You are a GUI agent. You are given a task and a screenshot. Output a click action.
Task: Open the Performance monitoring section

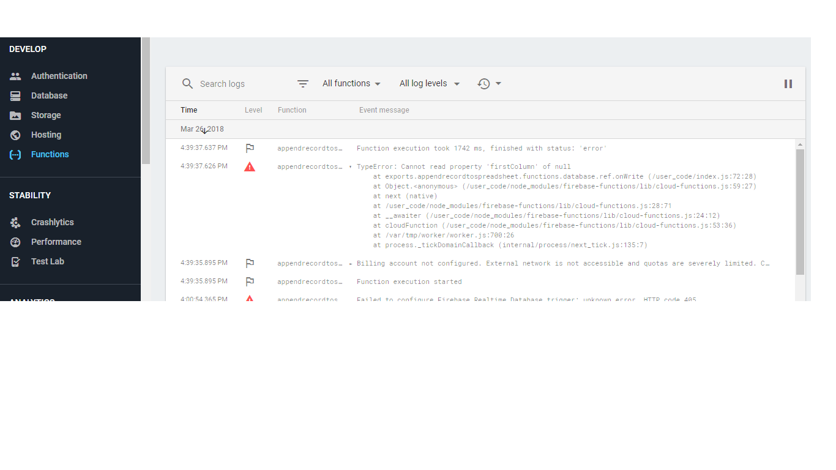point(56,241)
